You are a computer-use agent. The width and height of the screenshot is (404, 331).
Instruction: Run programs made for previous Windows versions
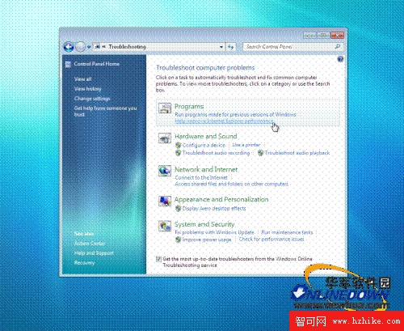coord(235,114)
